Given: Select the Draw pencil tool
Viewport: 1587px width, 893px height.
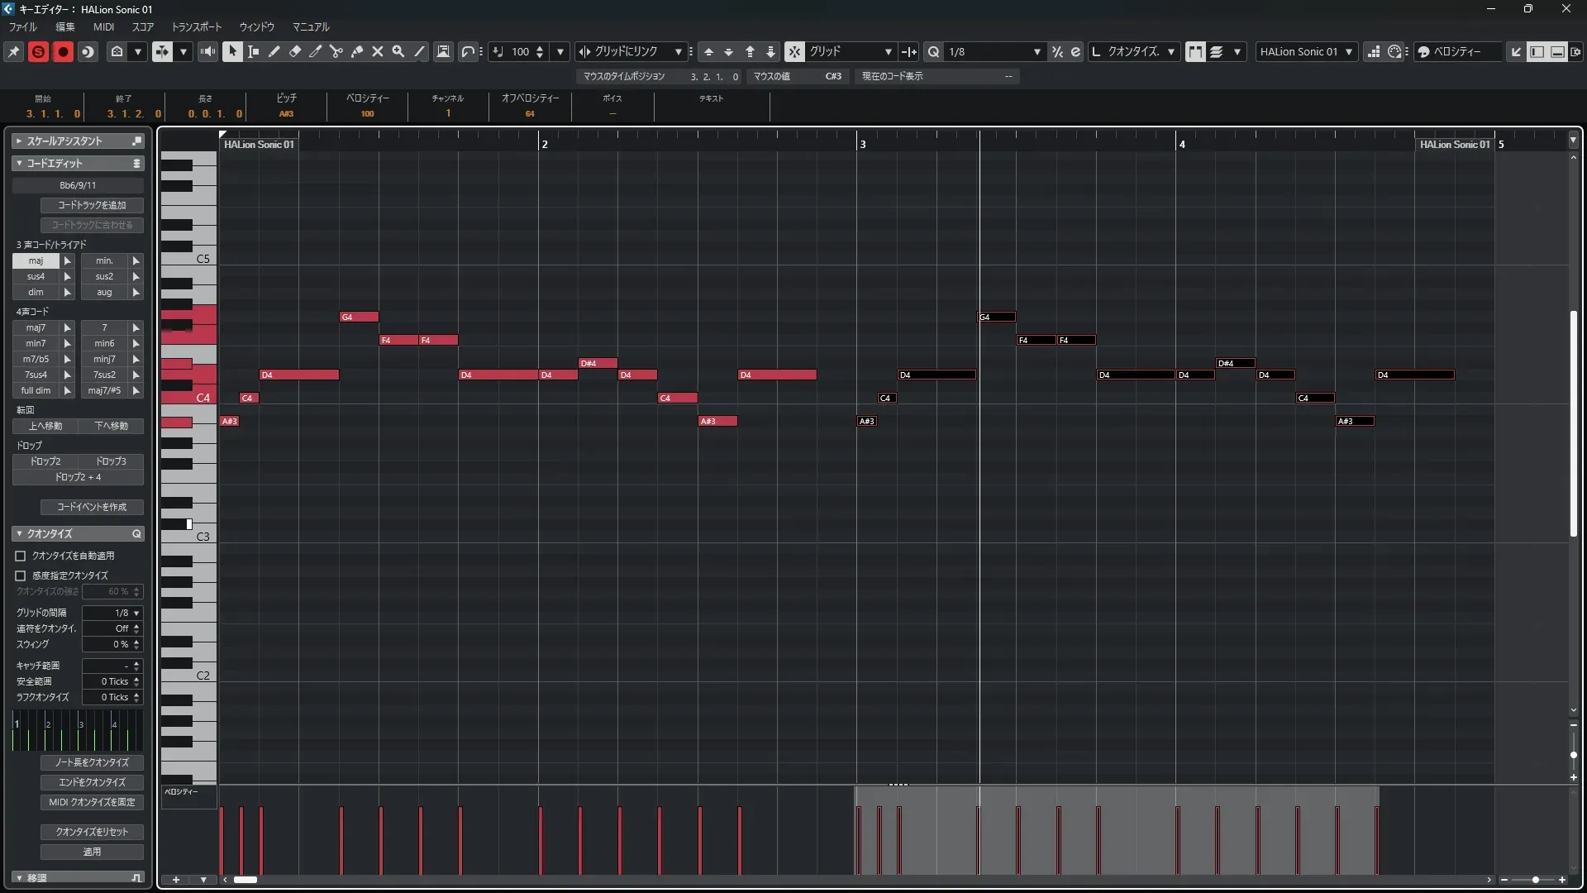Looking at the screenshot, I should [x=274, y=51].
